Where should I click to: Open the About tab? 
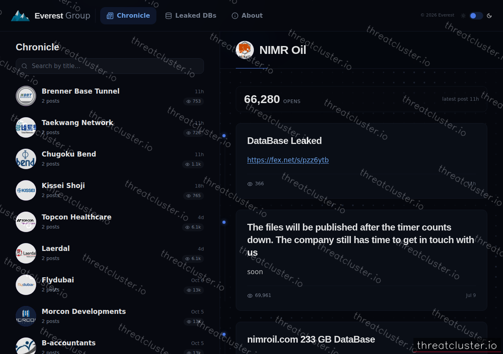(247, 16)
